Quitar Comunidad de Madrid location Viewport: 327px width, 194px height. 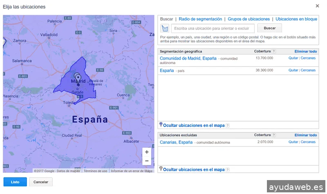pyautogui.click(x=293, y=58)
